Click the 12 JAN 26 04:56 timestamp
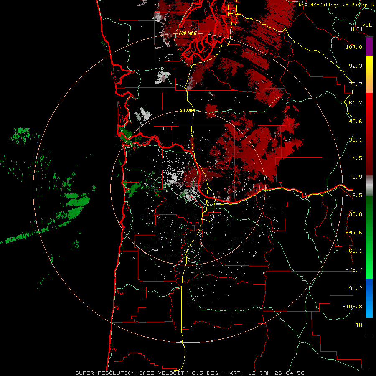Image resolution: width=376 pixels, height=376 pixels. coord(276,373)
